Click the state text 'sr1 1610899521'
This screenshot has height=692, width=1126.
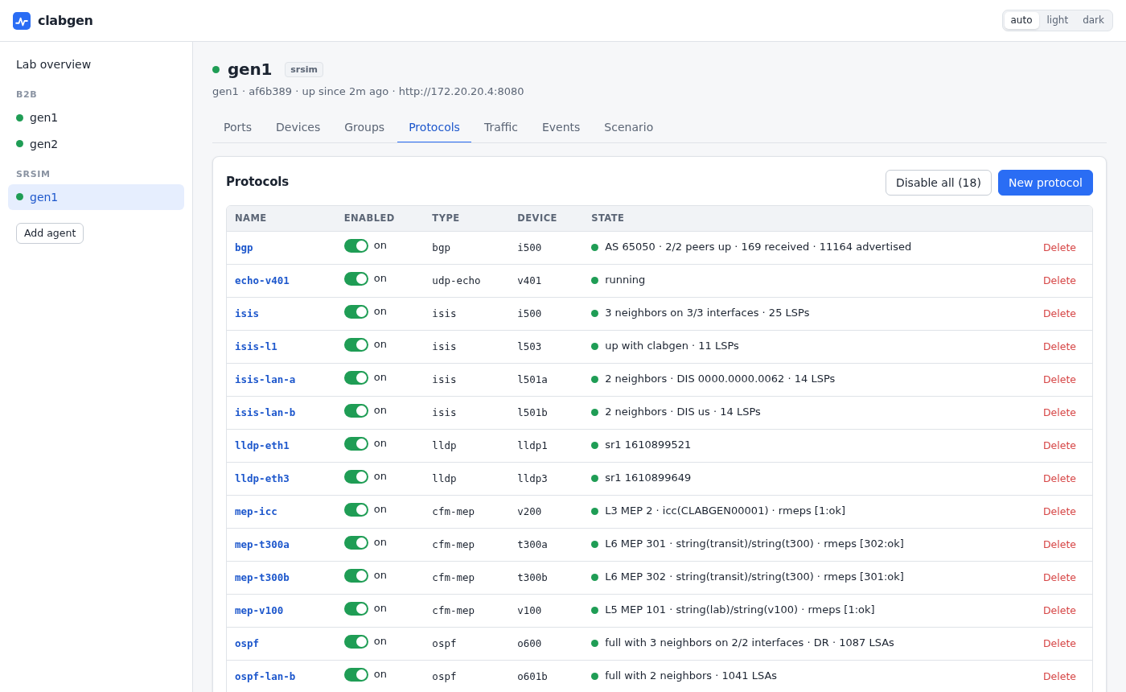click(x=648, y=445)
